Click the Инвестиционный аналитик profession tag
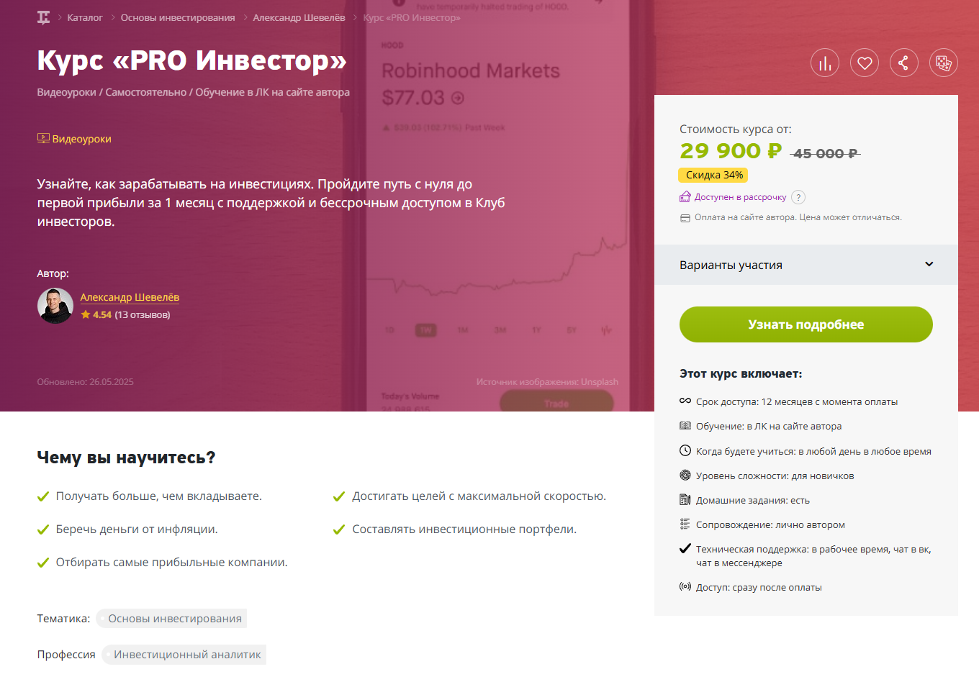979x682 pixels. point(184,655)
